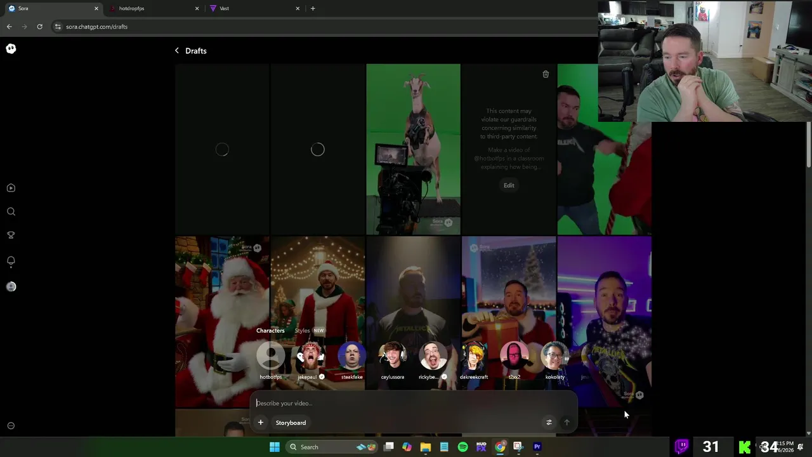
Task: Open the trophy leaderboard icon in sidebar
Action: coord(11,235)
